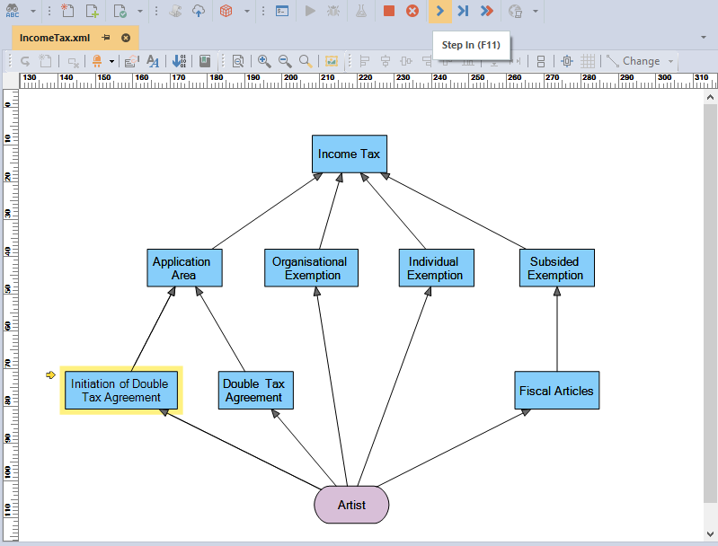The width and height of the screenshot is (718, 546).
Task: Close the IncomeTax.xml tab
Action: tap(126, 38)
